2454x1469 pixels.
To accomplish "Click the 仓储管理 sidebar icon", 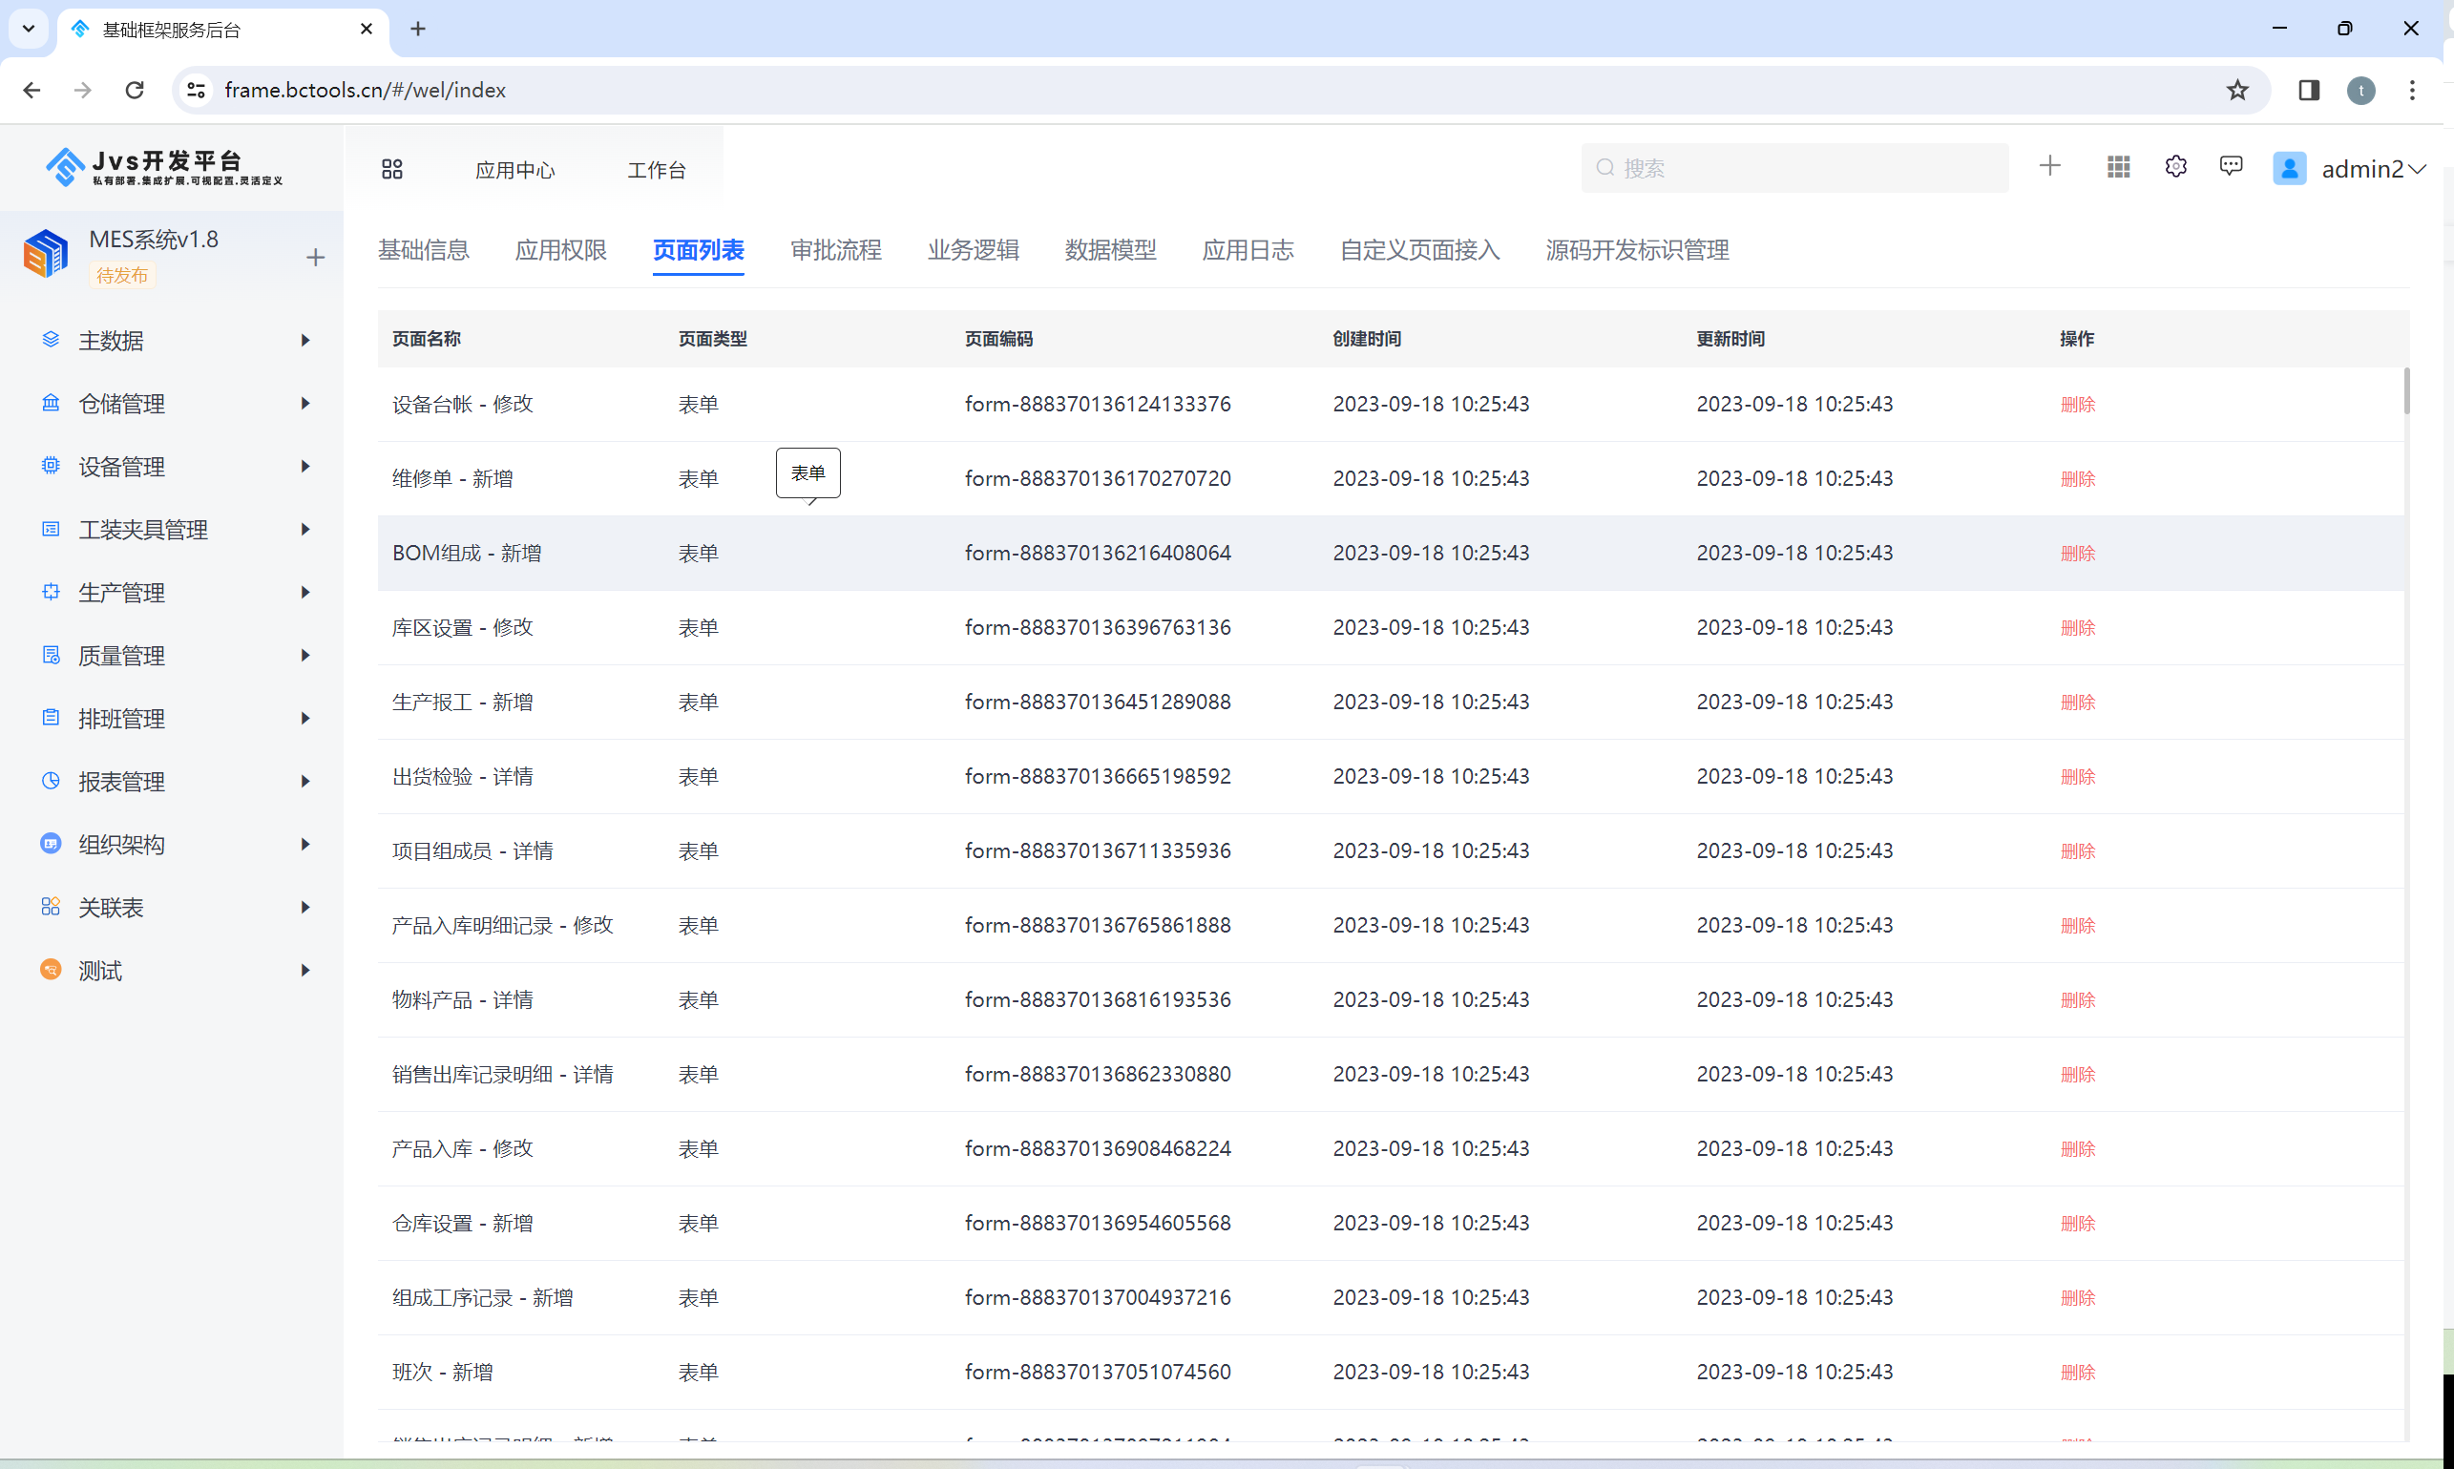I will (51, 403).
